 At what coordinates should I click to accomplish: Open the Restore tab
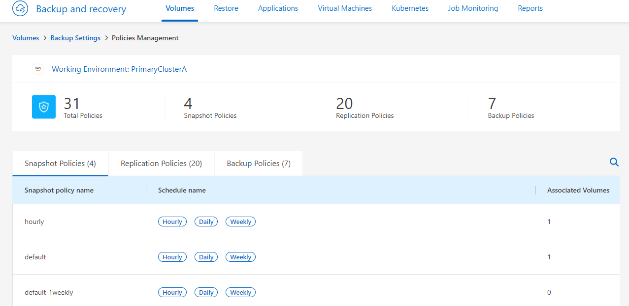coord(226,8)
